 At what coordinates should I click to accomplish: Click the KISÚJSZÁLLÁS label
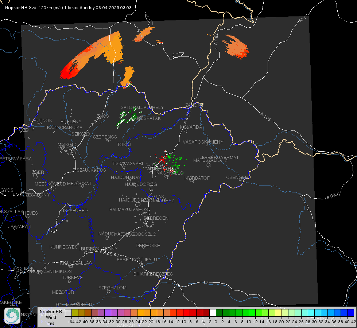tap(76, 263)
